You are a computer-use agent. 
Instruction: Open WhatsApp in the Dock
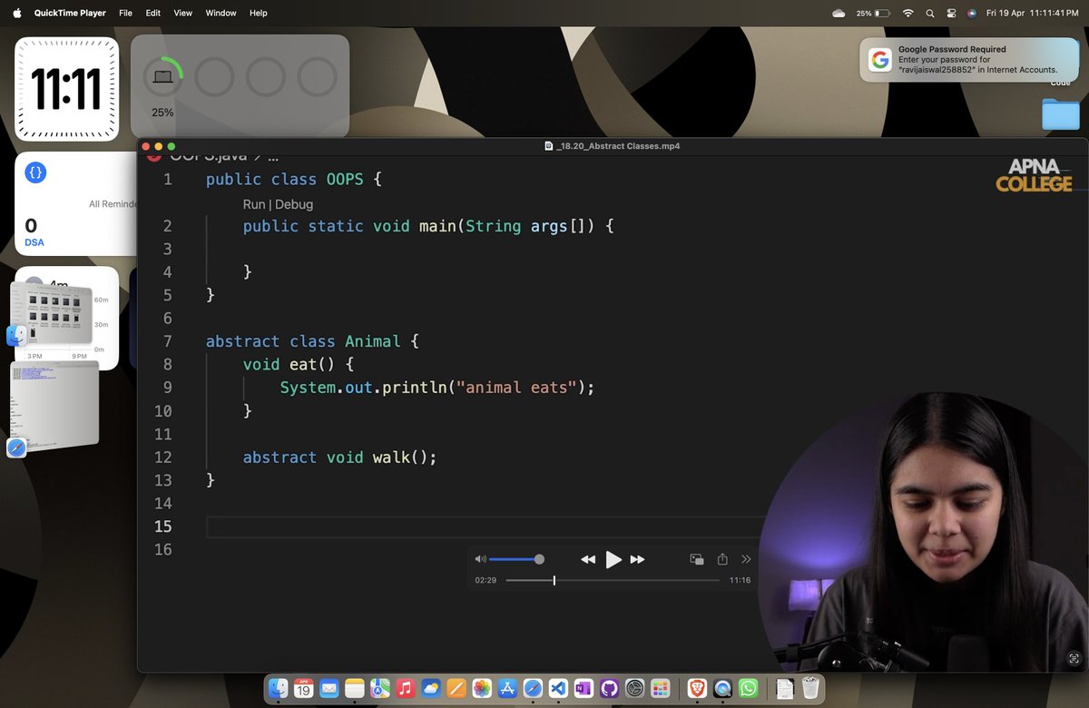[748, 688]
